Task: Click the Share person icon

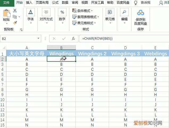Action: coord(161,3)
